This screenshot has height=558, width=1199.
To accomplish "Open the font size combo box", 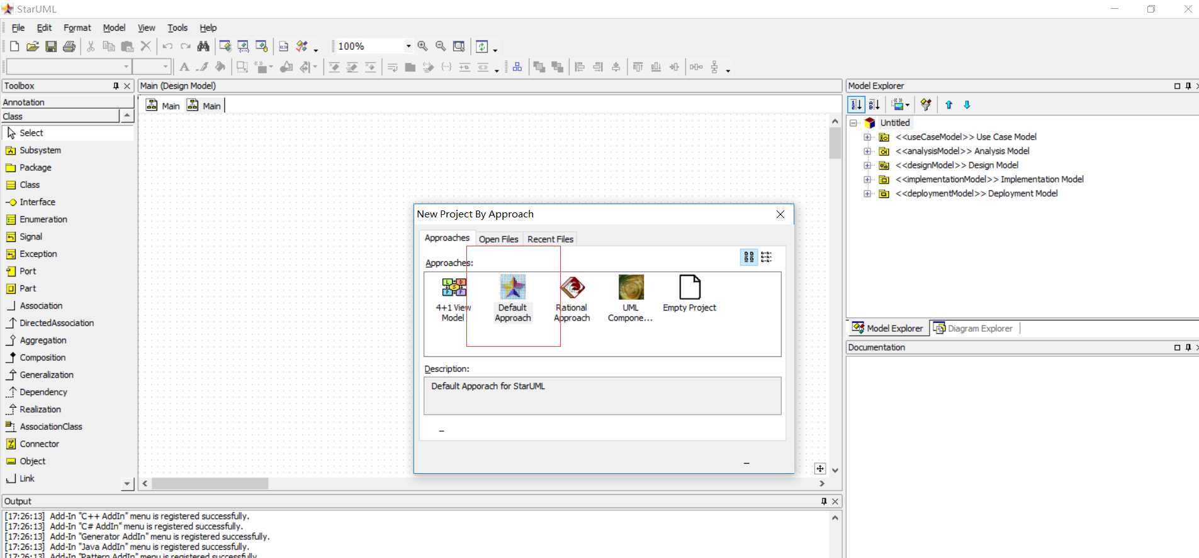I will coord(152,67).
